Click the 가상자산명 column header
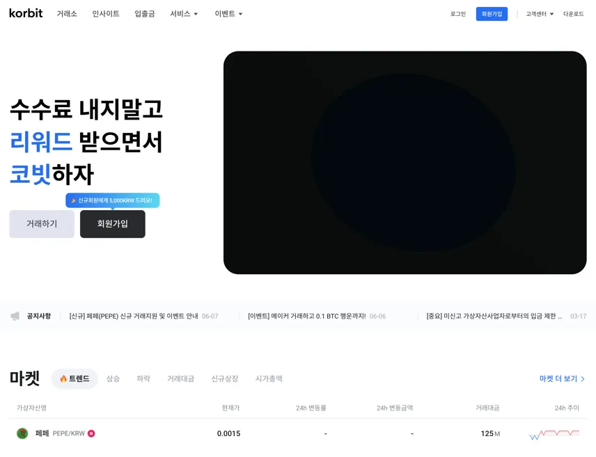596x457 pixels. [31, 408]
